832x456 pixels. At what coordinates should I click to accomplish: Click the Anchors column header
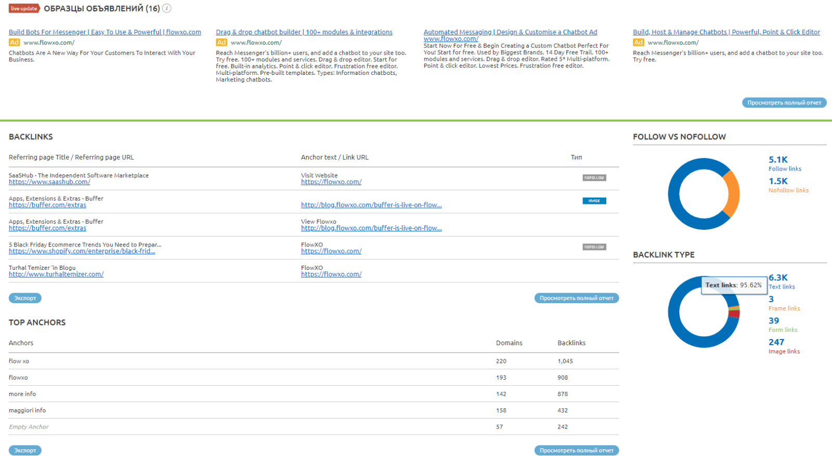pyautogui.click(x=21, y=343)
